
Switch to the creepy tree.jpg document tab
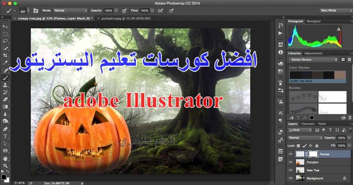tap(55, 18)
